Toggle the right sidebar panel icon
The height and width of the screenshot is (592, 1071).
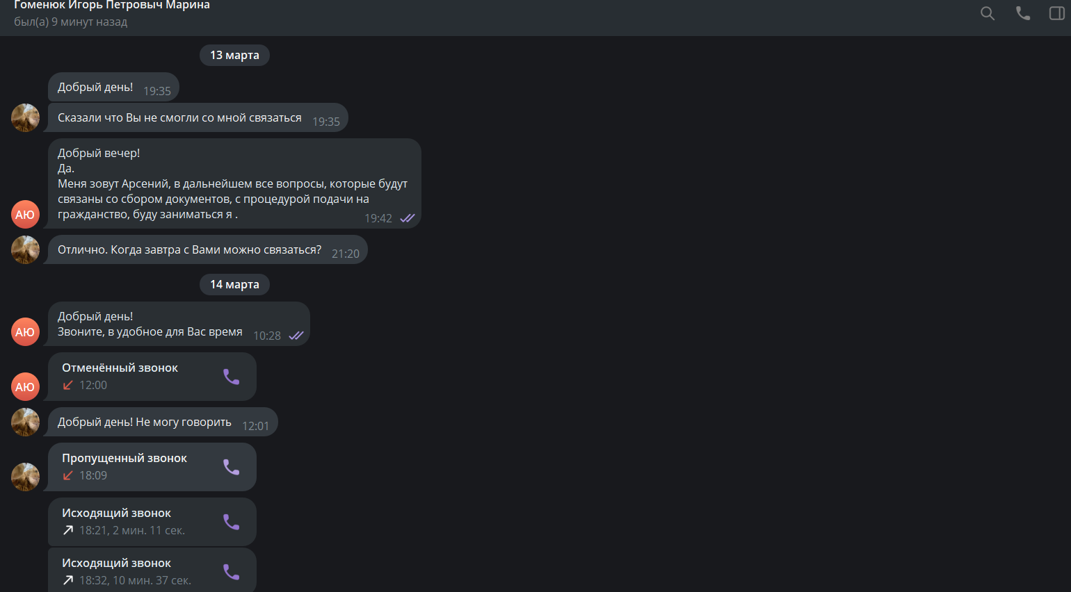[x=1057, y=13]
